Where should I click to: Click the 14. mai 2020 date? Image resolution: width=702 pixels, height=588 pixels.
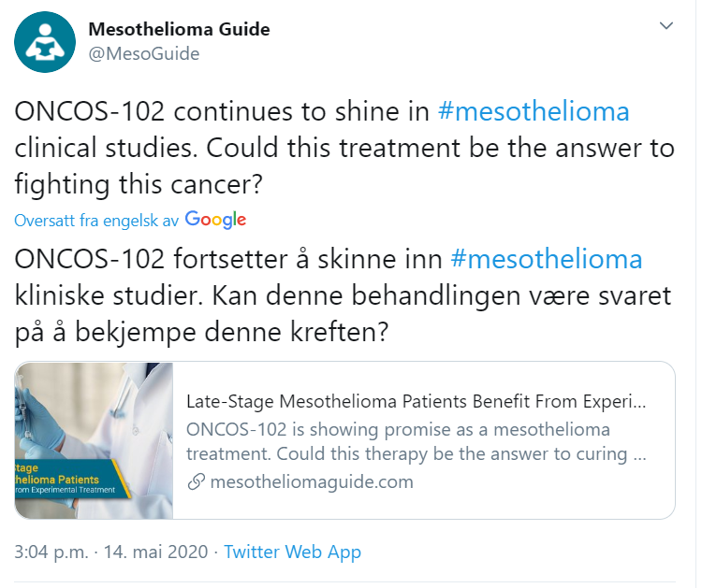coord(155,552)
